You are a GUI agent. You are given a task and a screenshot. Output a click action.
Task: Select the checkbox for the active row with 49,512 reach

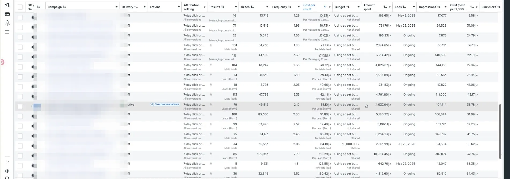(x=20, y=107)
